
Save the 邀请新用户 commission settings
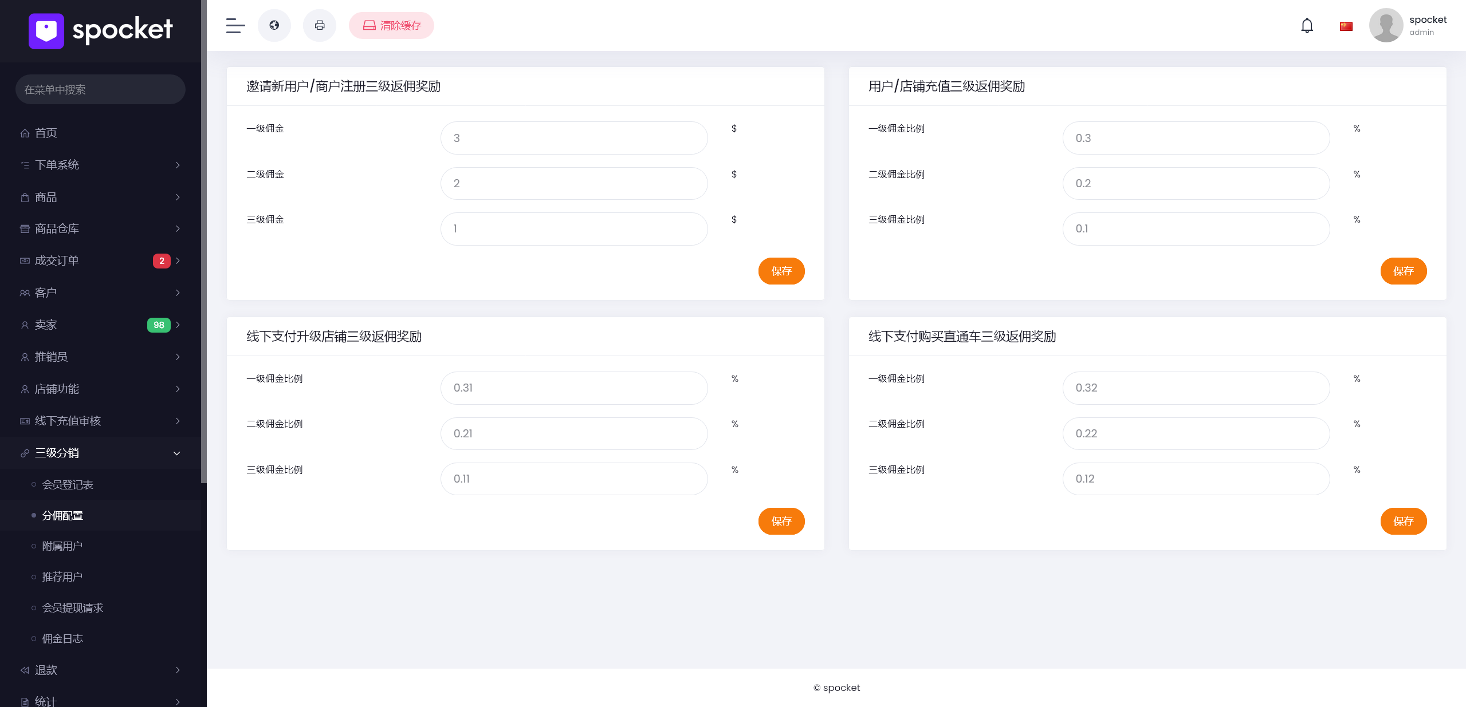pyautogui.click(x=781, y=271)
